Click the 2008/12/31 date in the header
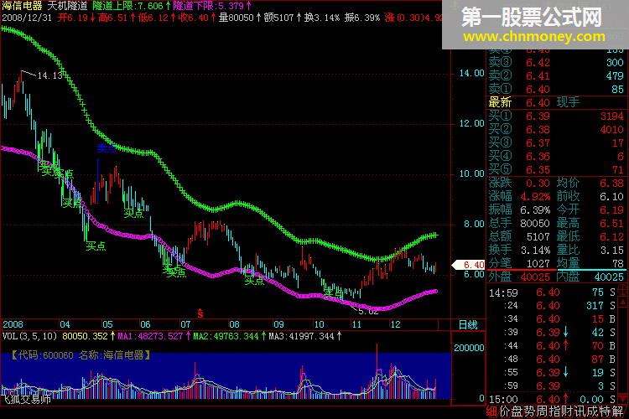 (27, 18)
